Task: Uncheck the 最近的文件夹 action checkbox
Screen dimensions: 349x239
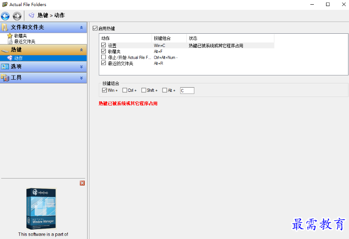Action: [104, 63]
